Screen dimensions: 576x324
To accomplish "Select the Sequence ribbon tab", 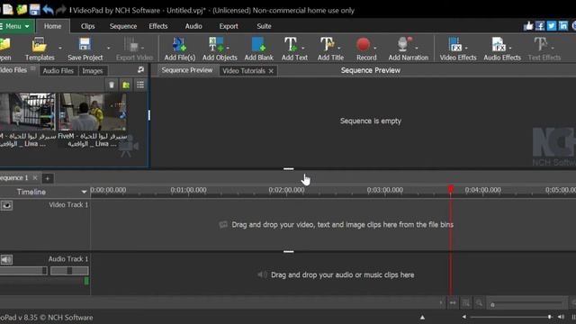I will (123, 26).
